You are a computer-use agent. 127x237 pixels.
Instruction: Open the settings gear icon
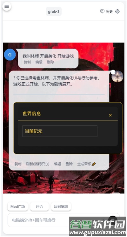tap(117, 11)
